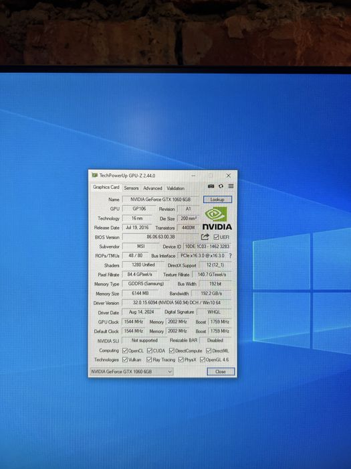
Task: Click the Bus Interface value PCIe x16 3.0
Action: (203, 255)
